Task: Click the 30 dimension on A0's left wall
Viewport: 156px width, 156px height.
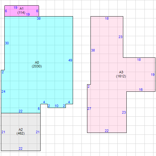Action: coord(7,43)
